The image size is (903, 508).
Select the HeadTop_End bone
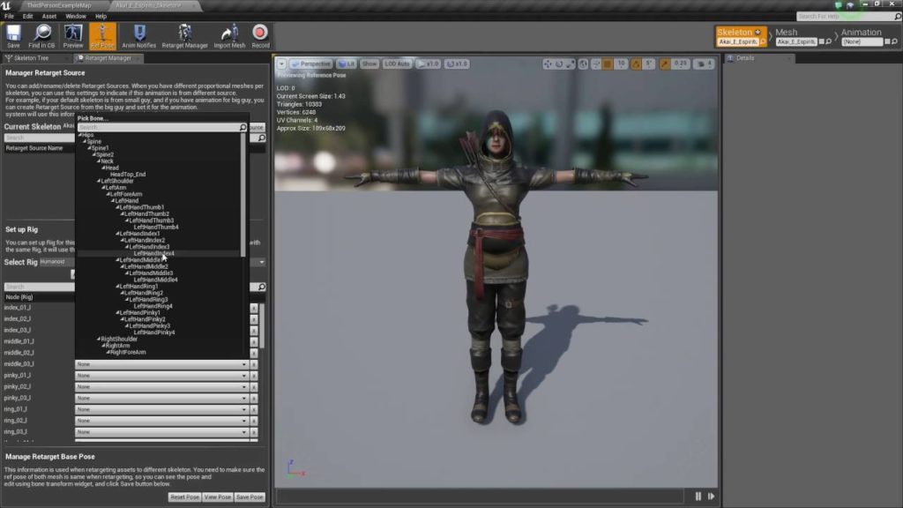coord(128,175)
